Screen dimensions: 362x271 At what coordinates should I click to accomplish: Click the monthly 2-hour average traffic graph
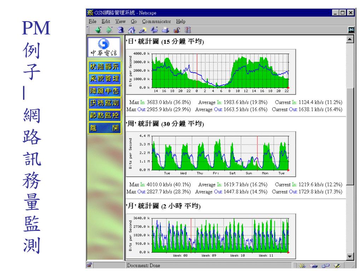click(211, 236)
